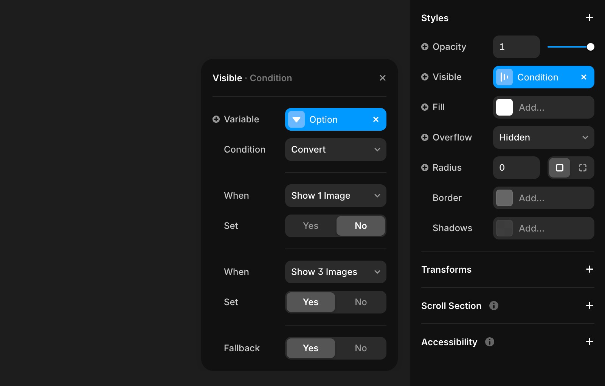Screen dimensions: 605x386
Task: Open the Condition type Convert dropdown
Action: [335, 150]
